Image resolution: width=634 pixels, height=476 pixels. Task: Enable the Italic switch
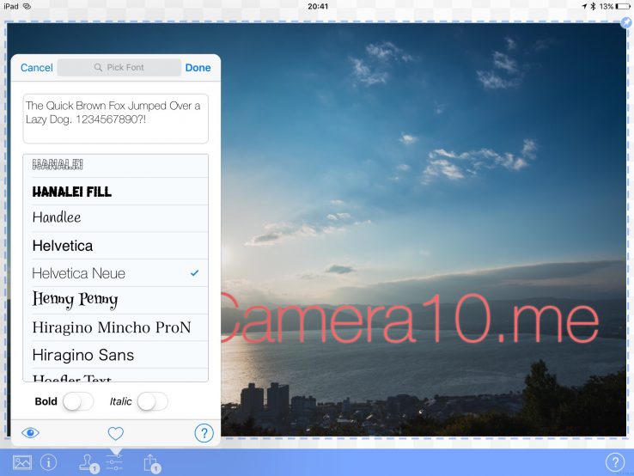(x=152, y=401)
